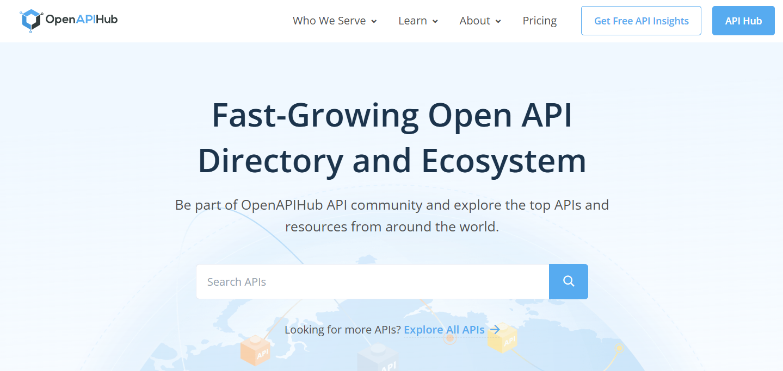Click the arrow after Explore All APIs
783x371 pixels.
pos(495,329)
